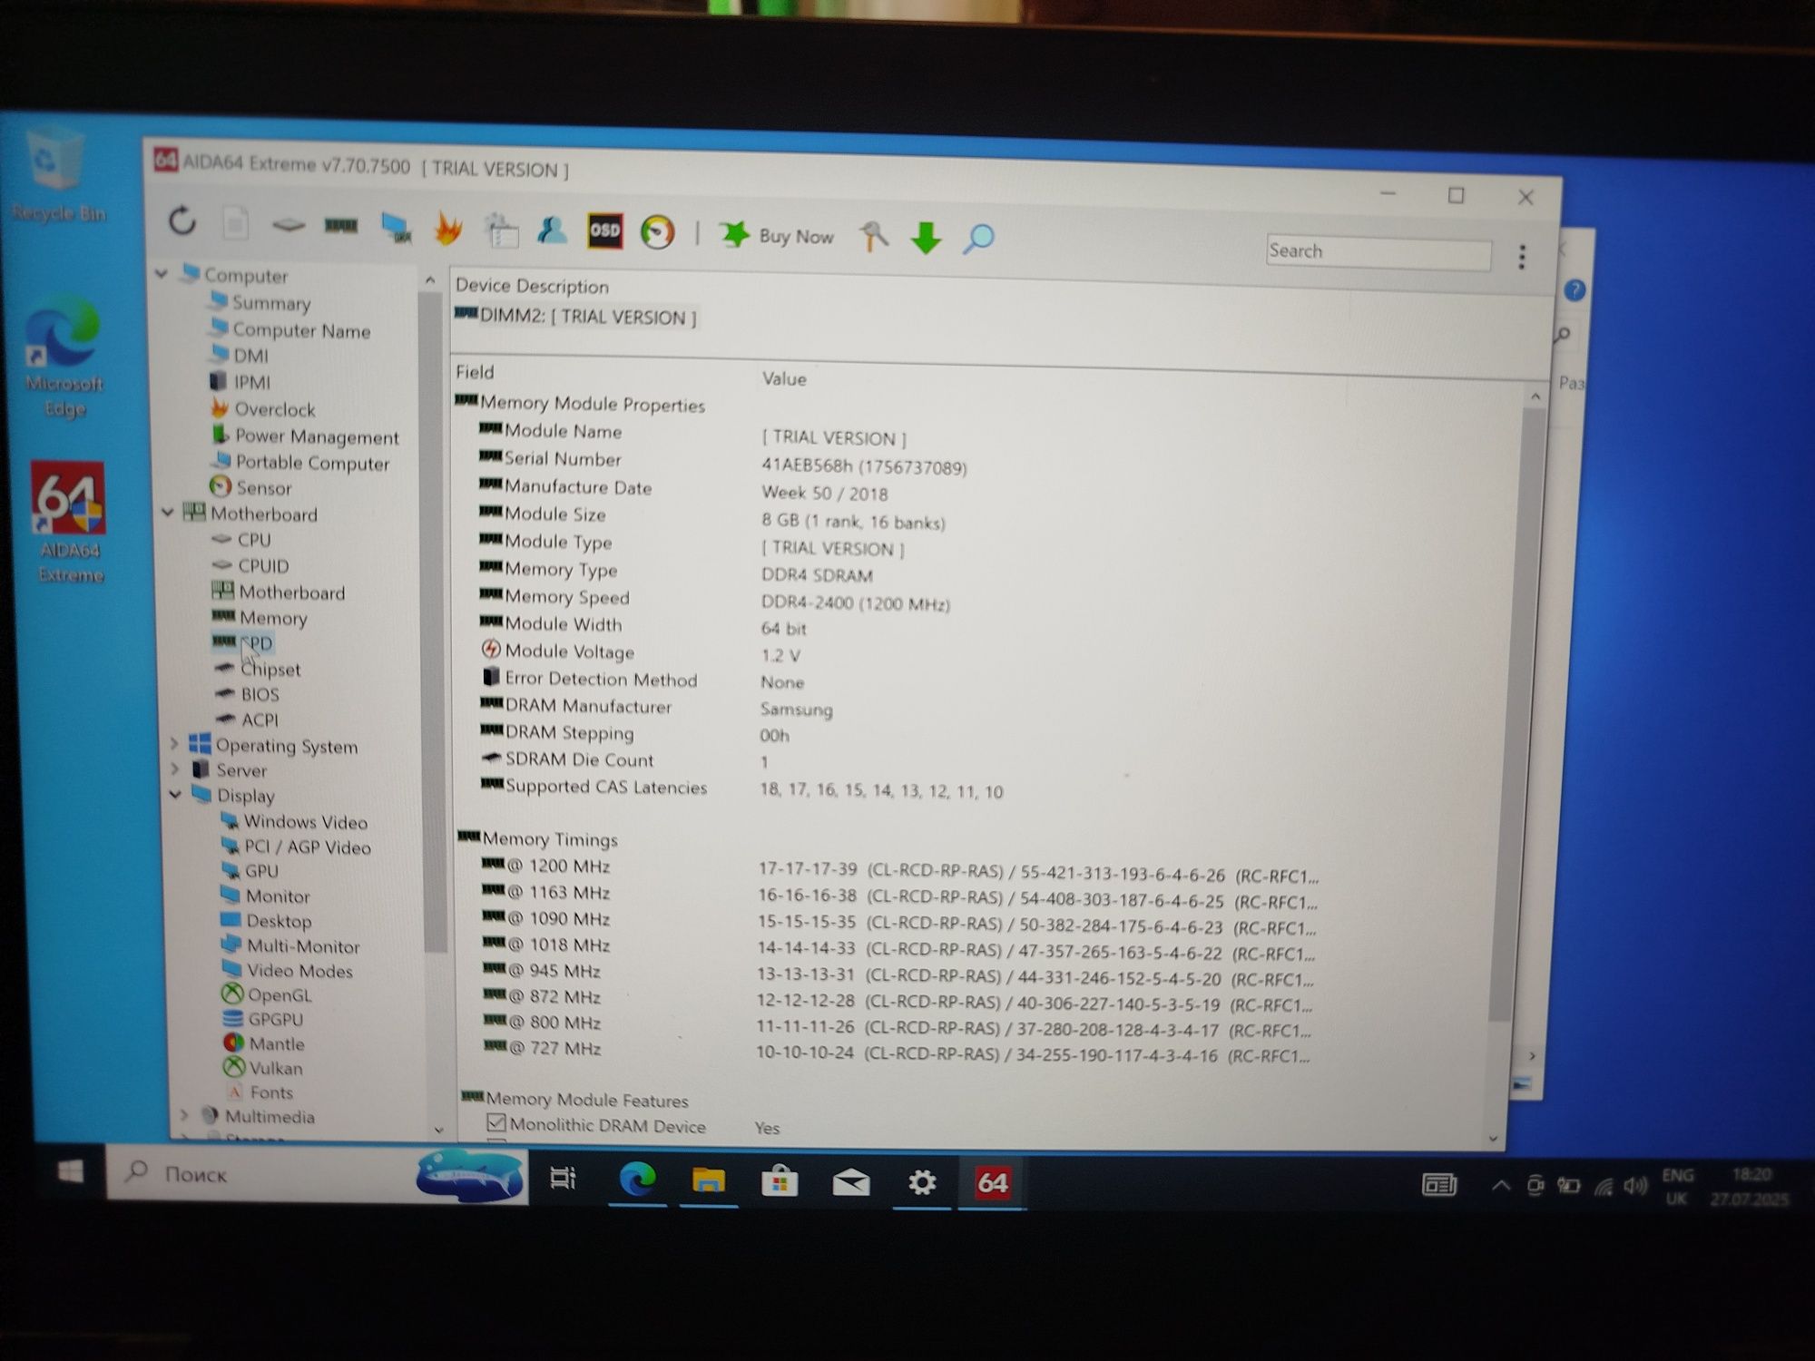Click the green download update arrow
Image resolution: width=1815 pixels, height=1361 pixels.
(x=926, y=239)
